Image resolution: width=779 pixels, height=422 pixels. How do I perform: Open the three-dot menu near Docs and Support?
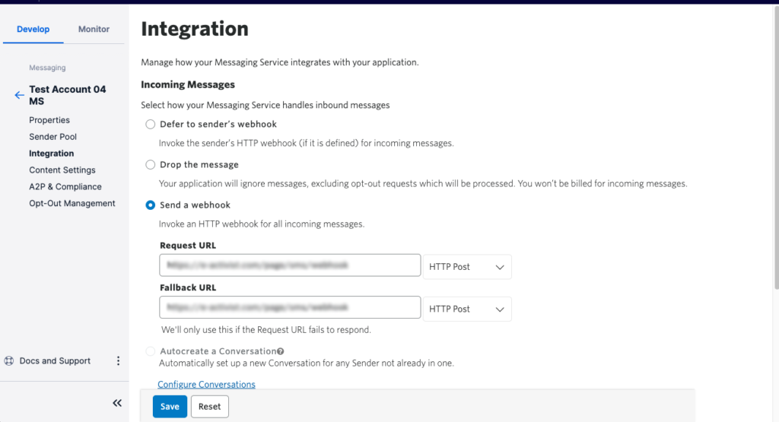point(118,361)
